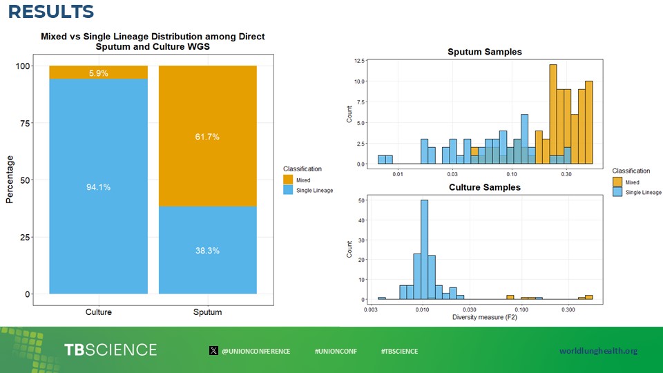Click the X logo beside @UNIONCONFERENCE
The height and width of the screenshot is (373, 663).
tap(213, 351)
